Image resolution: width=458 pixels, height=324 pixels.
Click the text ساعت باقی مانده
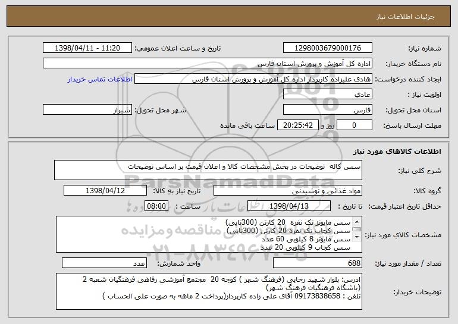pyautogui.click(x=247, y=126)
